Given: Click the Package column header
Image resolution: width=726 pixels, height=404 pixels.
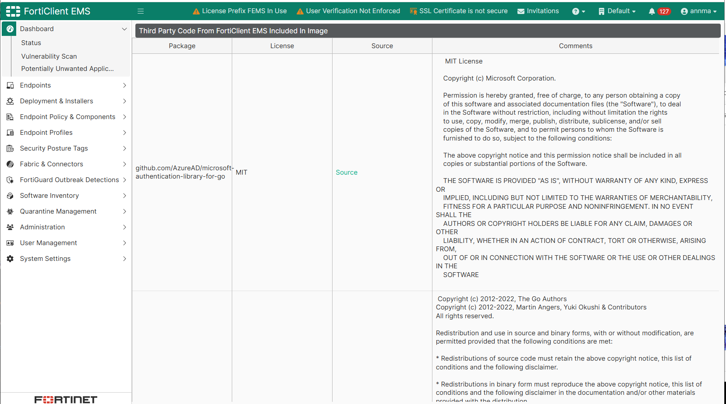Looking at the screenshot, I should pyautogui.click(x=182, y=46).
